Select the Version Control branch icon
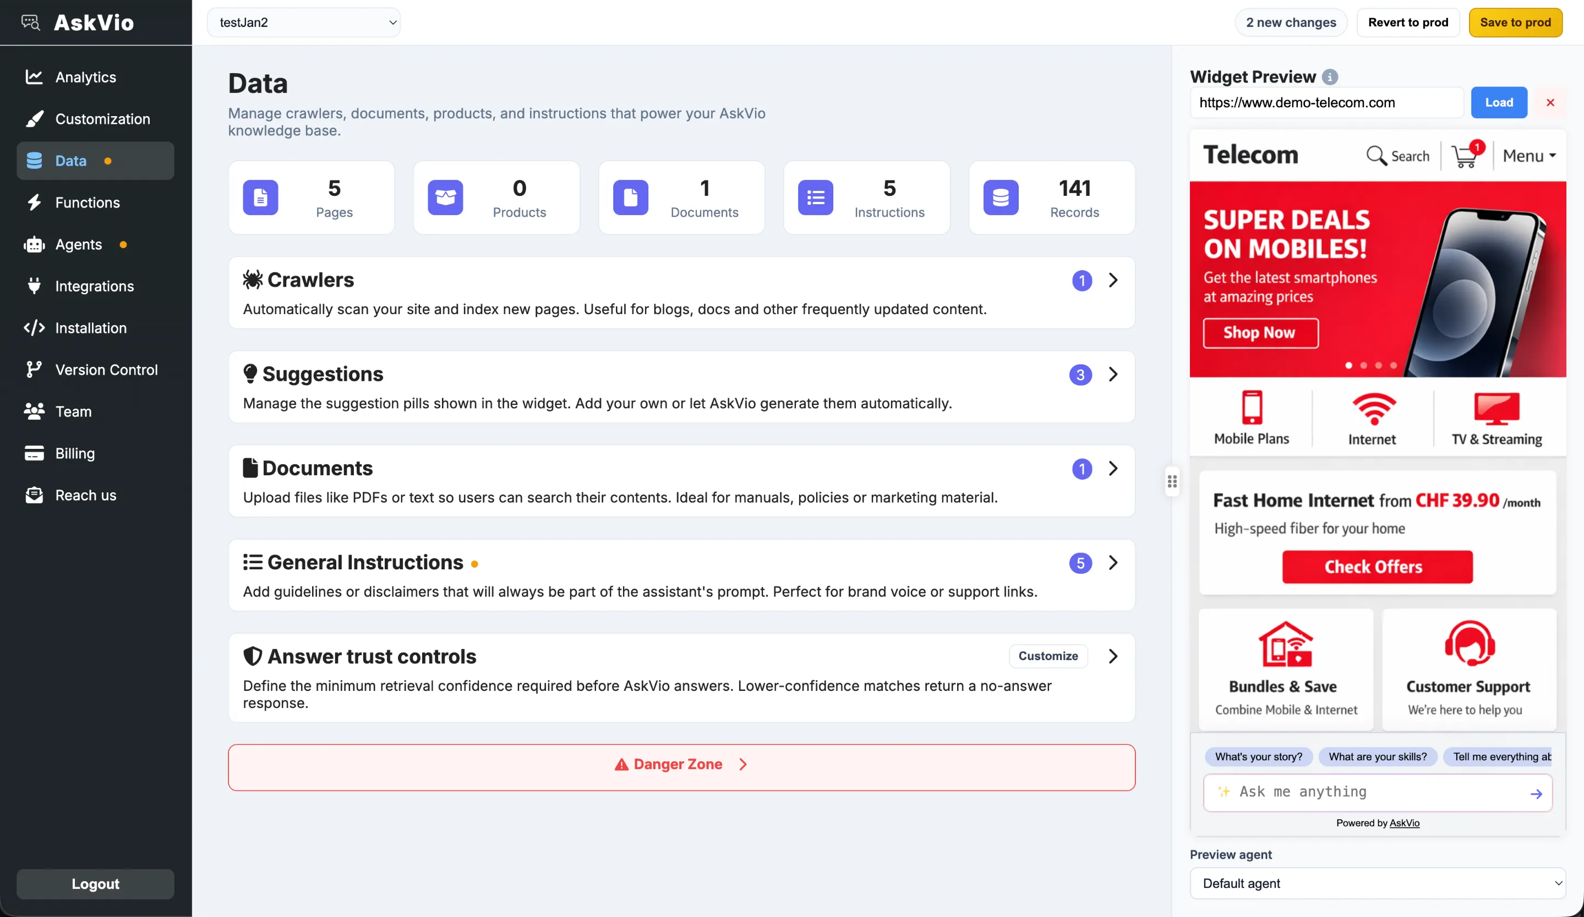The image size is (1584, 917). click(34, 369)
